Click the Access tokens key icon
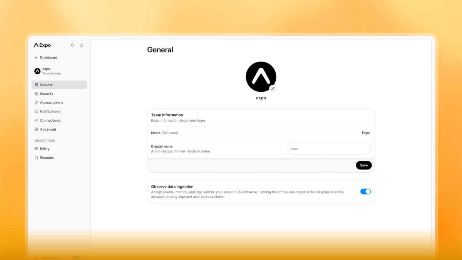This screenshot has height=260, width=462. [x=36, y=102]
